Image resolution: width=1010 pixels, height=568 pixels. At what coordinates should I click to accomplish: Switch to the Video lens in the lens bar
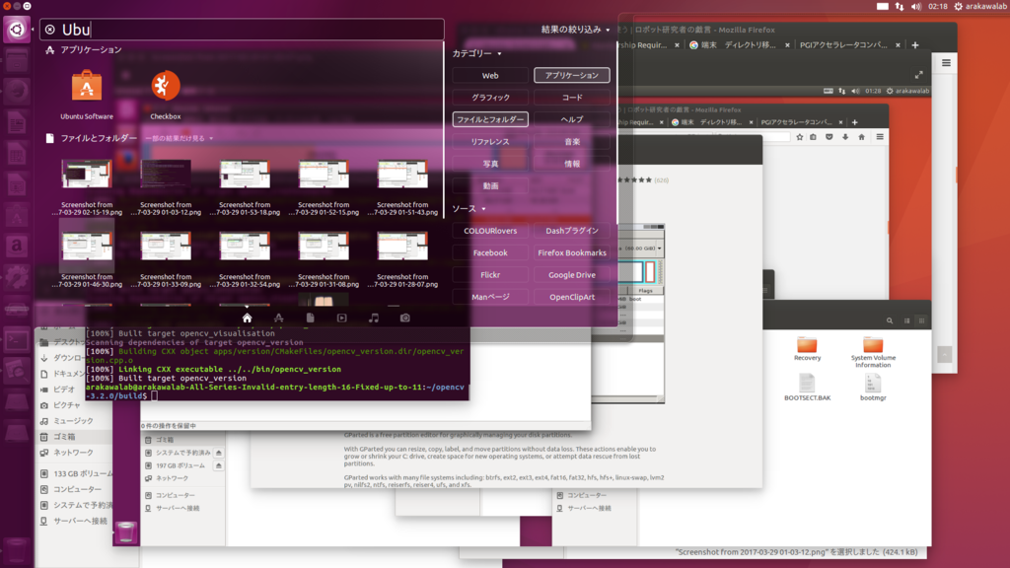[x=342, y=319]
